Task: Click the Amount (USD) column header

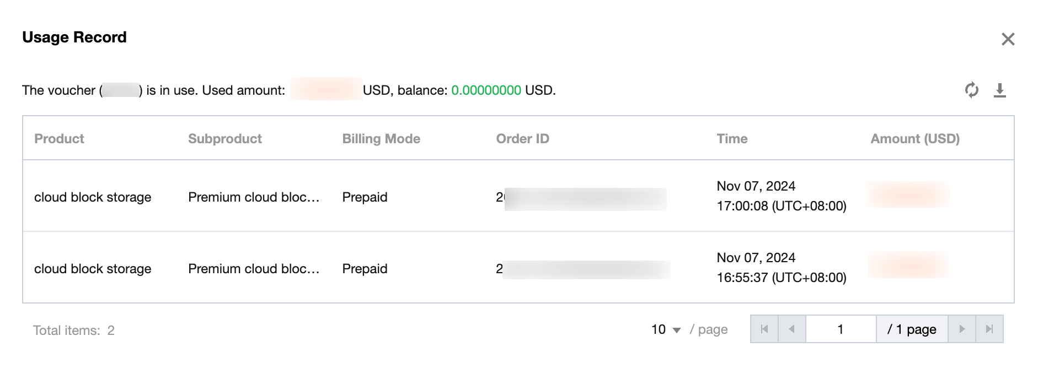Action: pos(915,139)
